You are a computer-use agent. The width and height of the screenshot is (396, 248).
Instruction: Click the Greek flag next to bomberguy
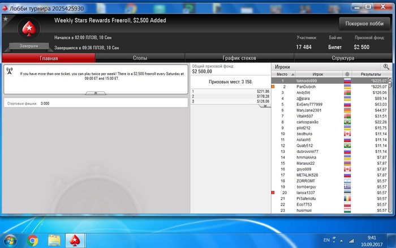(347, 187)
